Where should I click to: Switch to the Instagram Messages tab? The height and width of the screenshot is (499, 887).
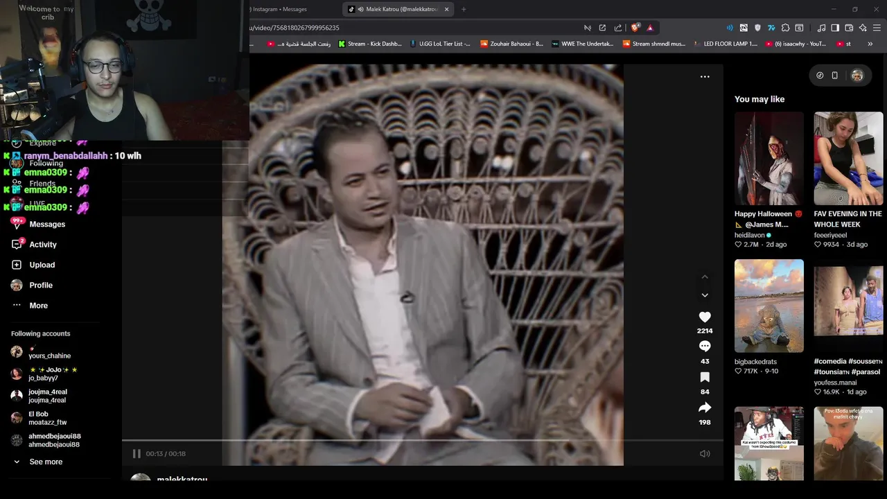click(x=281, y=9)
